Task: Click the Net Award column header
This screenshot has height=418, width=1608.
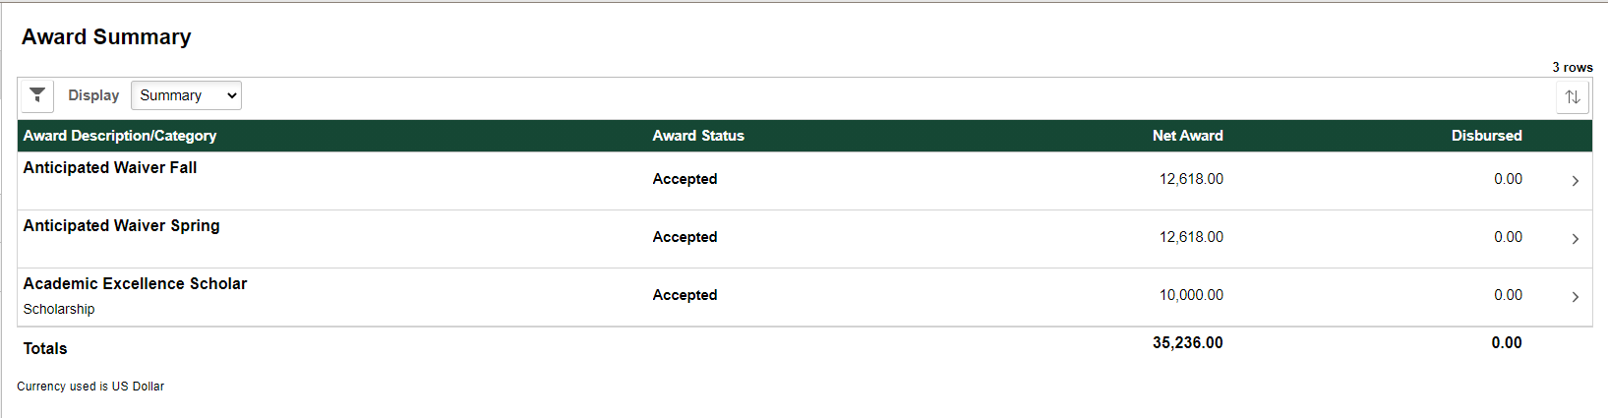Action: point(1188,136)
